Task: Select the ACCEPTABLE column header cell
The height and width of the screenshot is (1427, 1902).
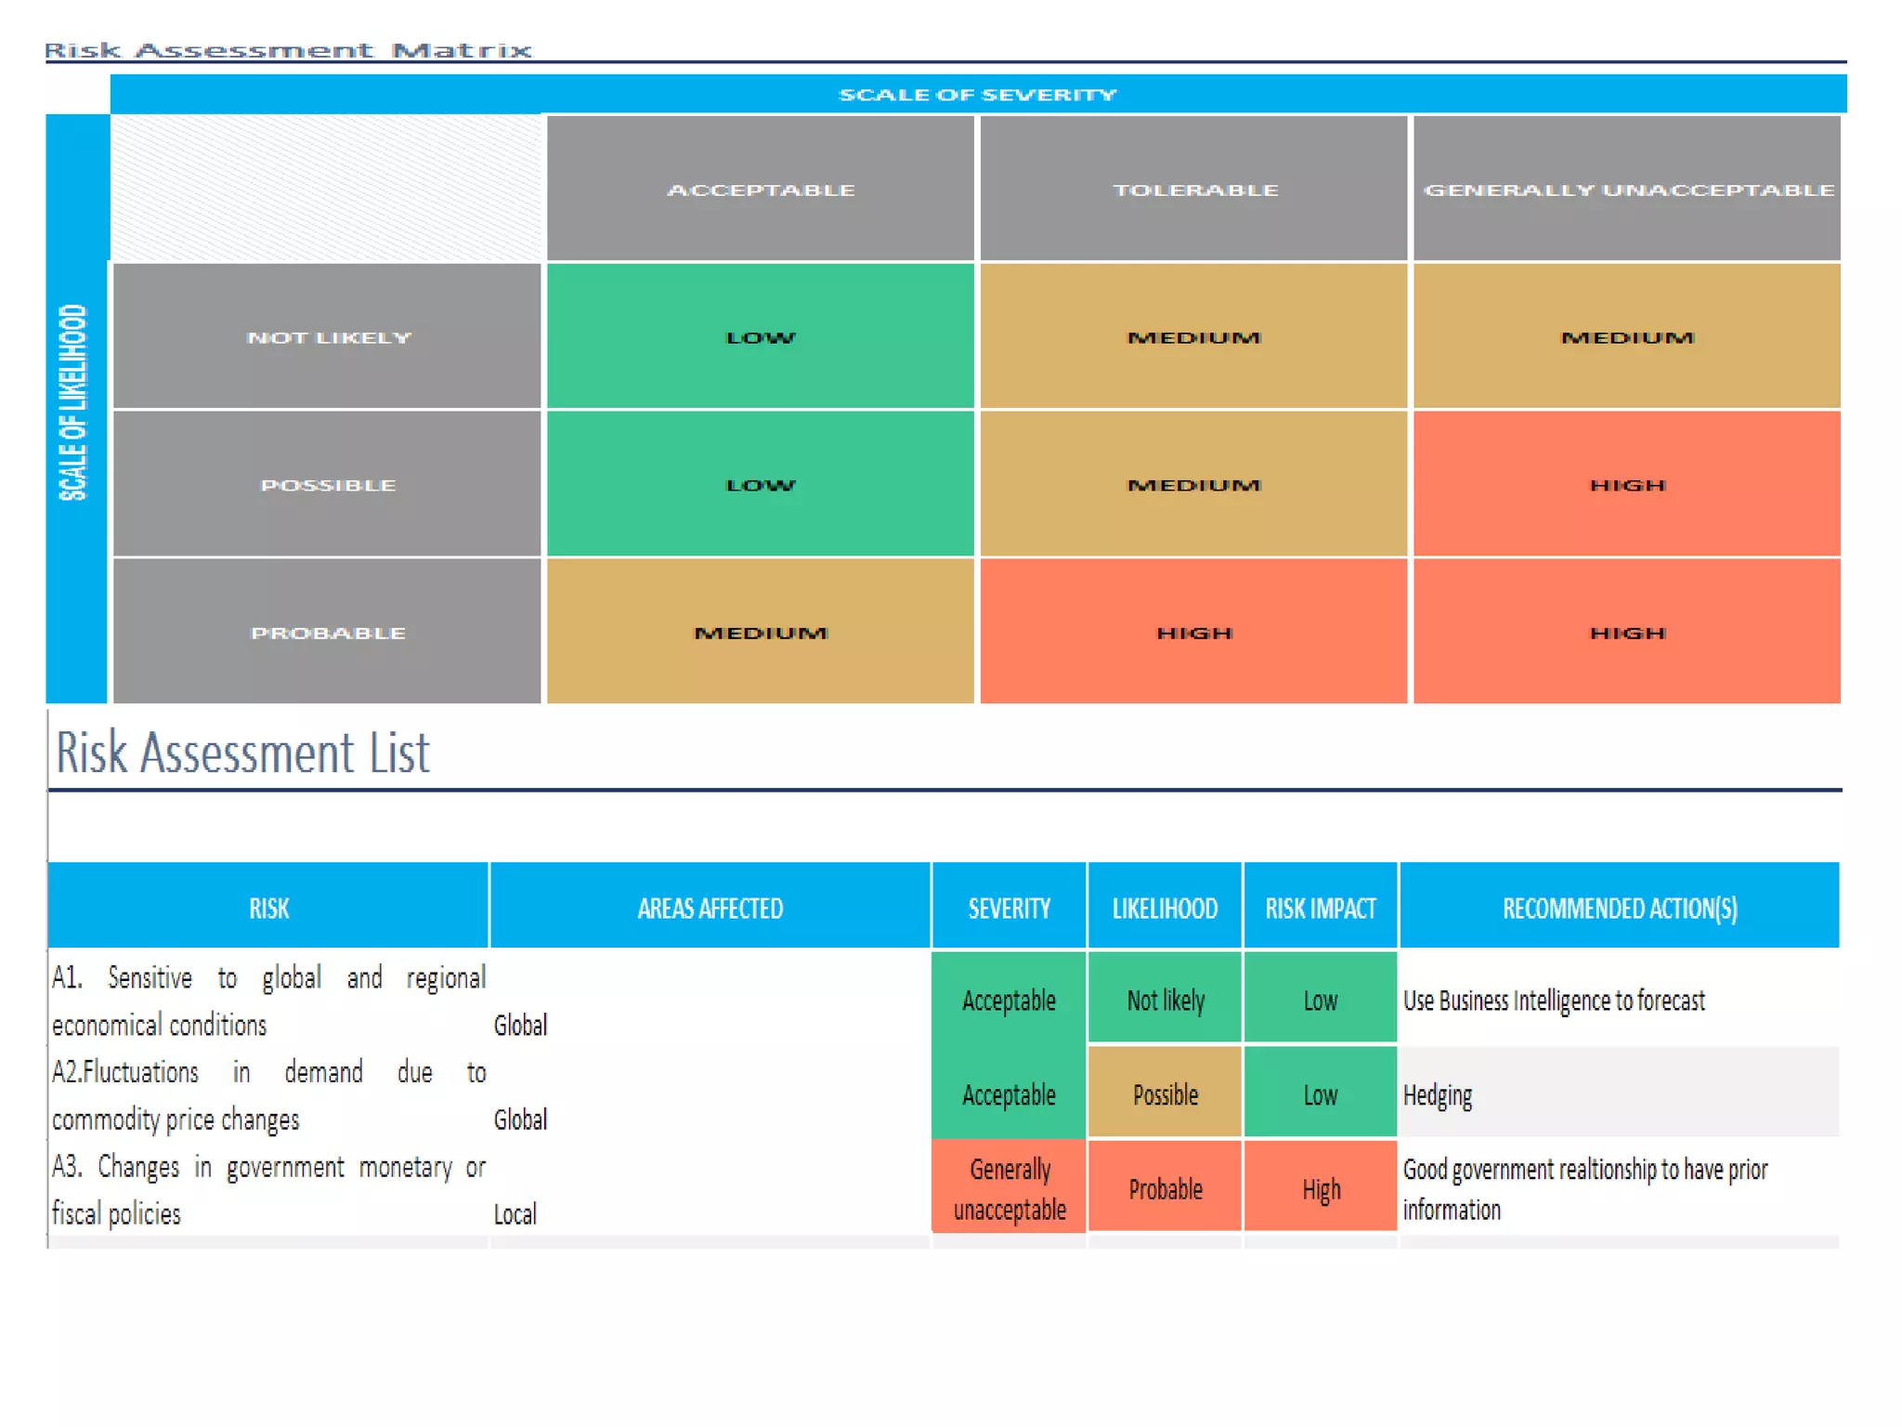Action: tap(760, 190)
